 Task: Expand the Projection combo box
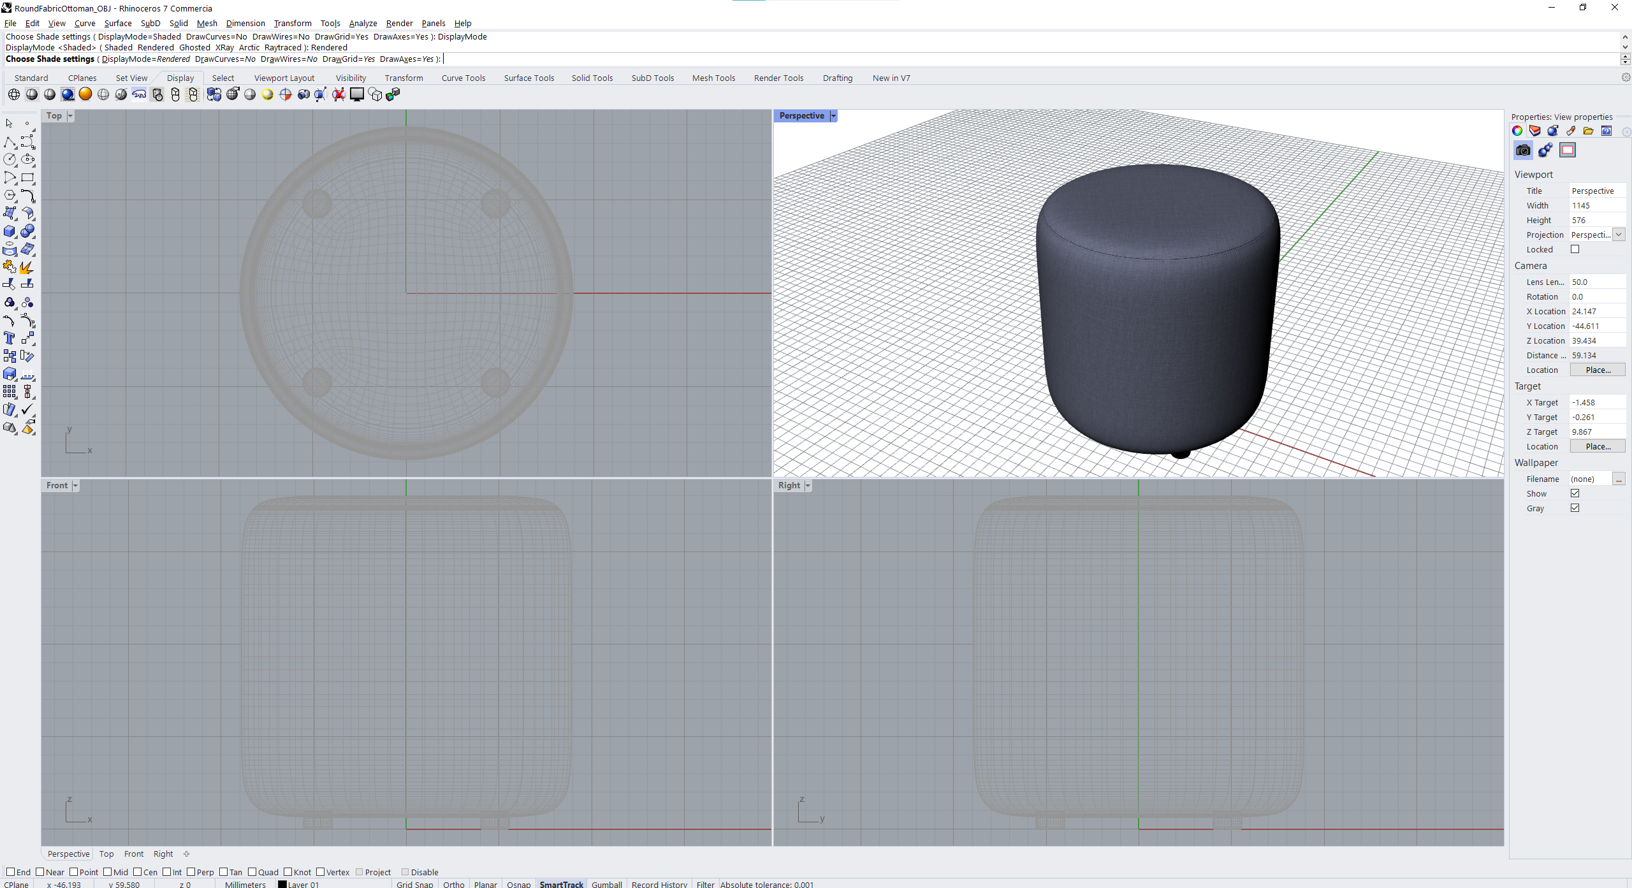click(x=1619, y=235)
